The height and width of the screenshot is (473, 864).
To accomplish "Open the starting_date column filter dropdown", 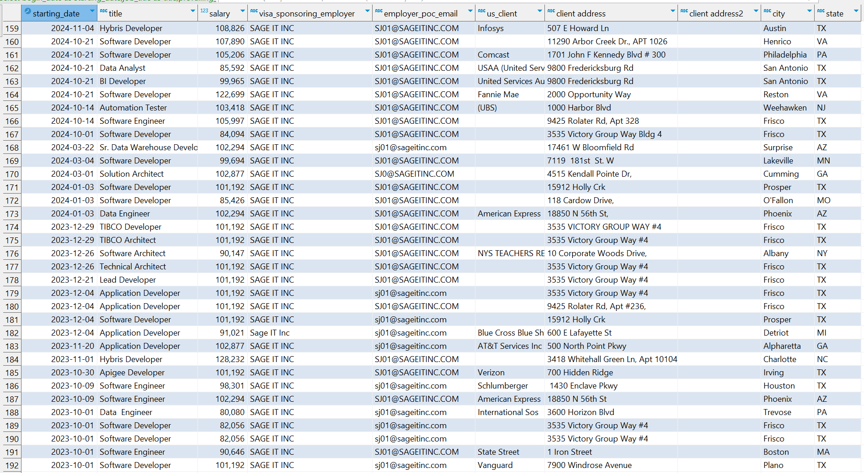I will 92,11.
